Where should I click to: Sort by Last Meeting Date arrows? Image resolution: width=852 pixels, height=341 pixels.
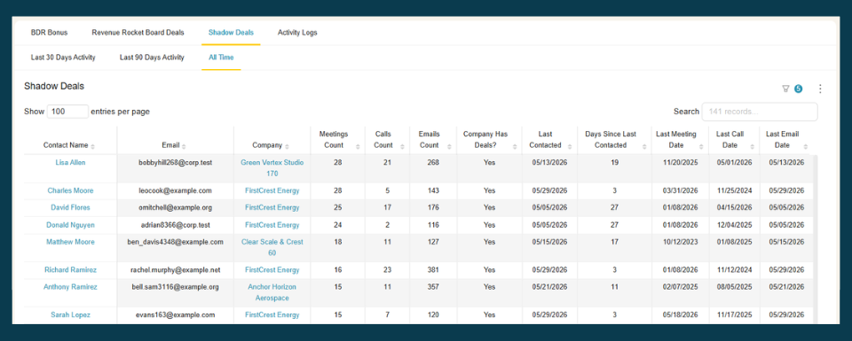(701, 146)
